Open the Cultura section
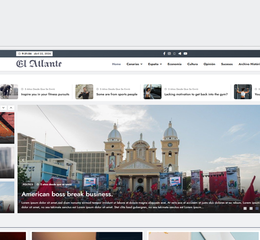This screenshot has width=260, height=240. [192, 64]
